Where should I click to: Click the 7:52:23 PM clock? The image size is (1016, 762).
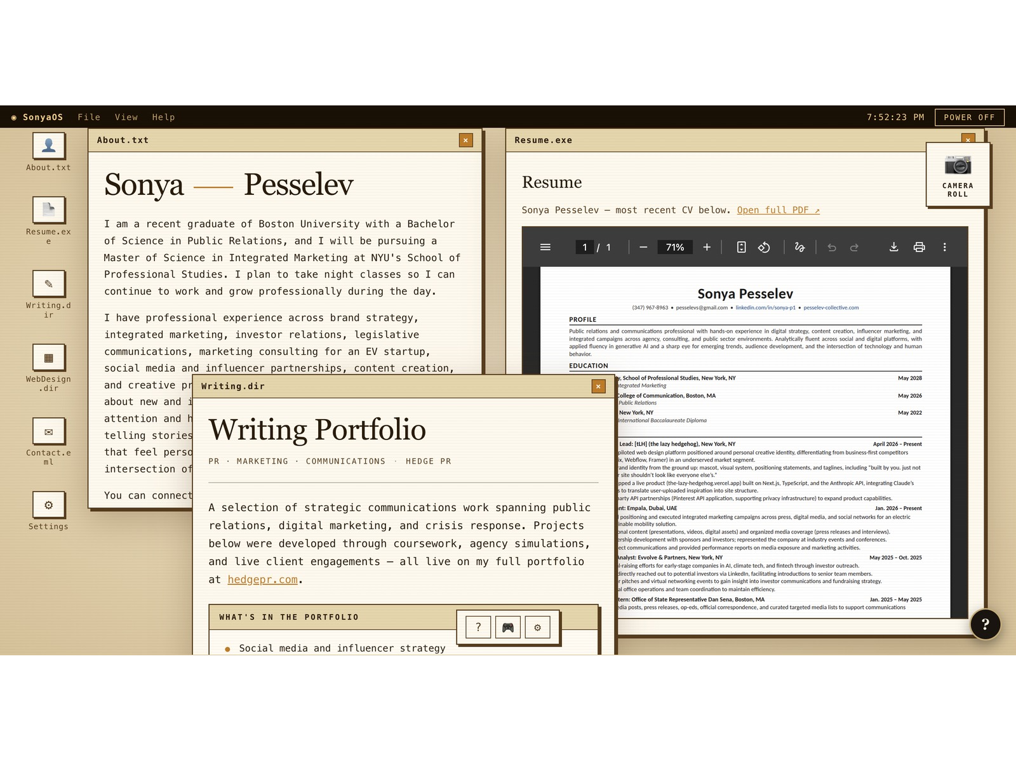coord(895,117)
